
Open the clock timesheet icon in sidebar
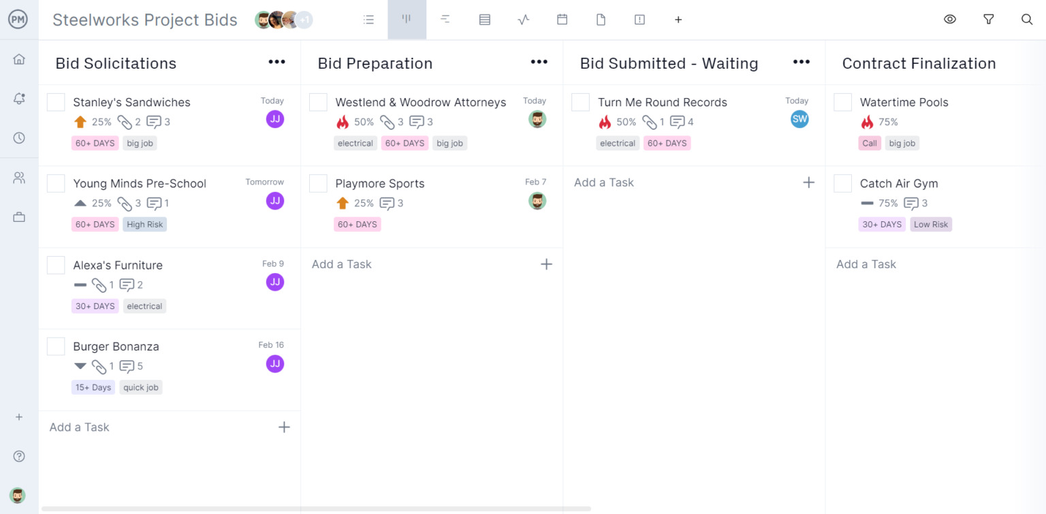click(x=19, y=138)
